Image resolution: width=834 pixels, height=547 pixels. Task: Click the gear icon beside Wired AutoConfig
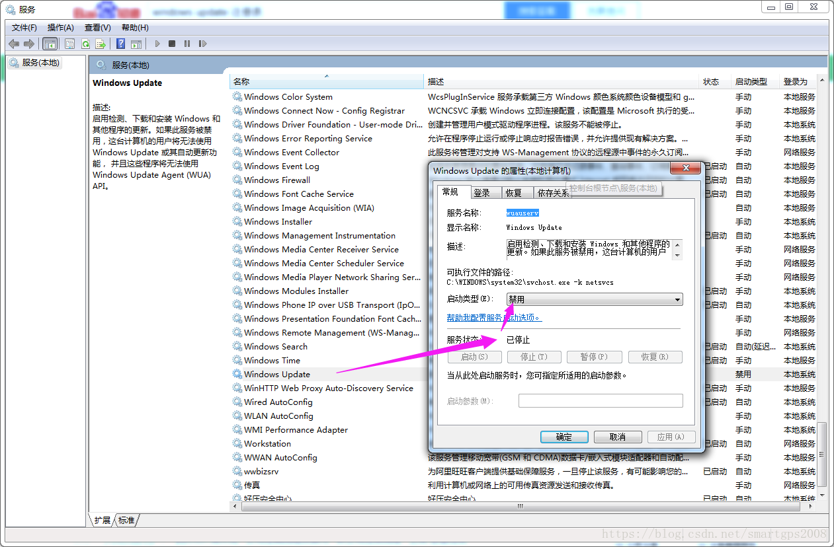coord(237,402)
